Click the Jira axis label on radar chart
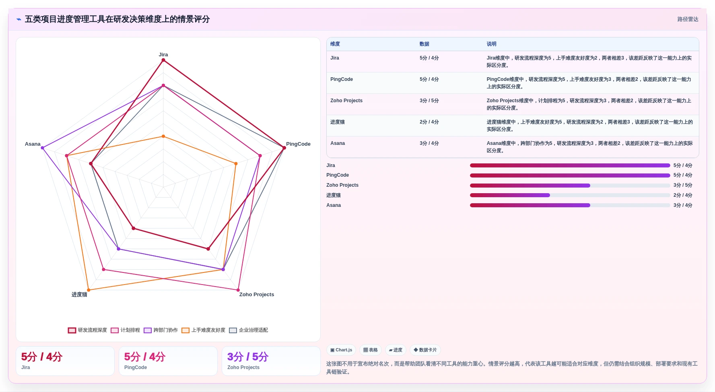This screenshot has width=715, height=392. tap(163, 55)
